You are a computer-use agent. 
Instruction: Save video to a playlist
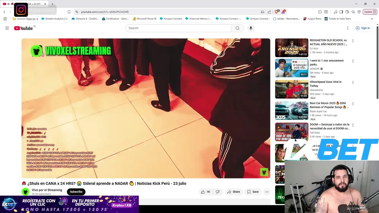(x=253, y=192)
